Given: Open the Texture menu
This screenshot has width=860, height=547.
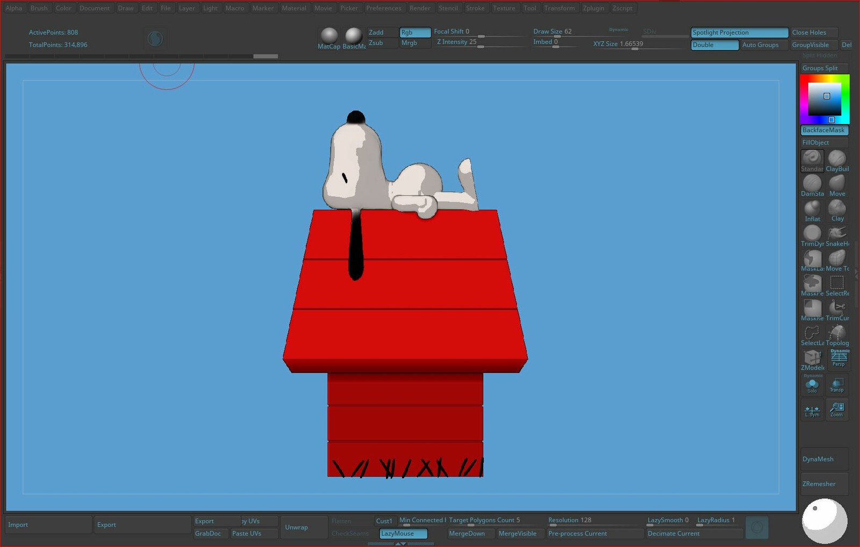Looking at the screenshot, I should point(504,8).
